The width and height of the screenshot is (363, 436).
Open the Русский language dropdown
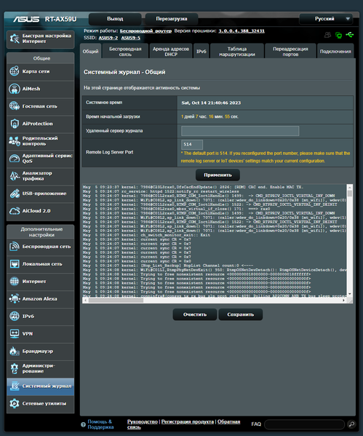point(326,19)
